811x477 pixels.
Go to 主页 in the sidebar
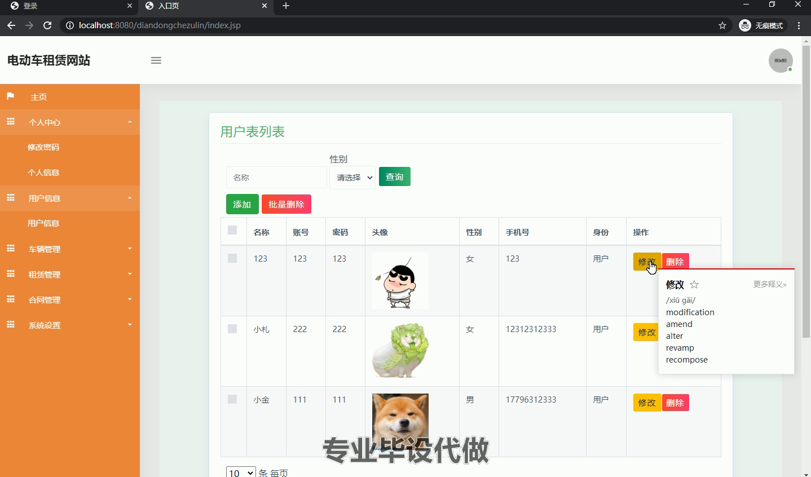click(70, 97)
